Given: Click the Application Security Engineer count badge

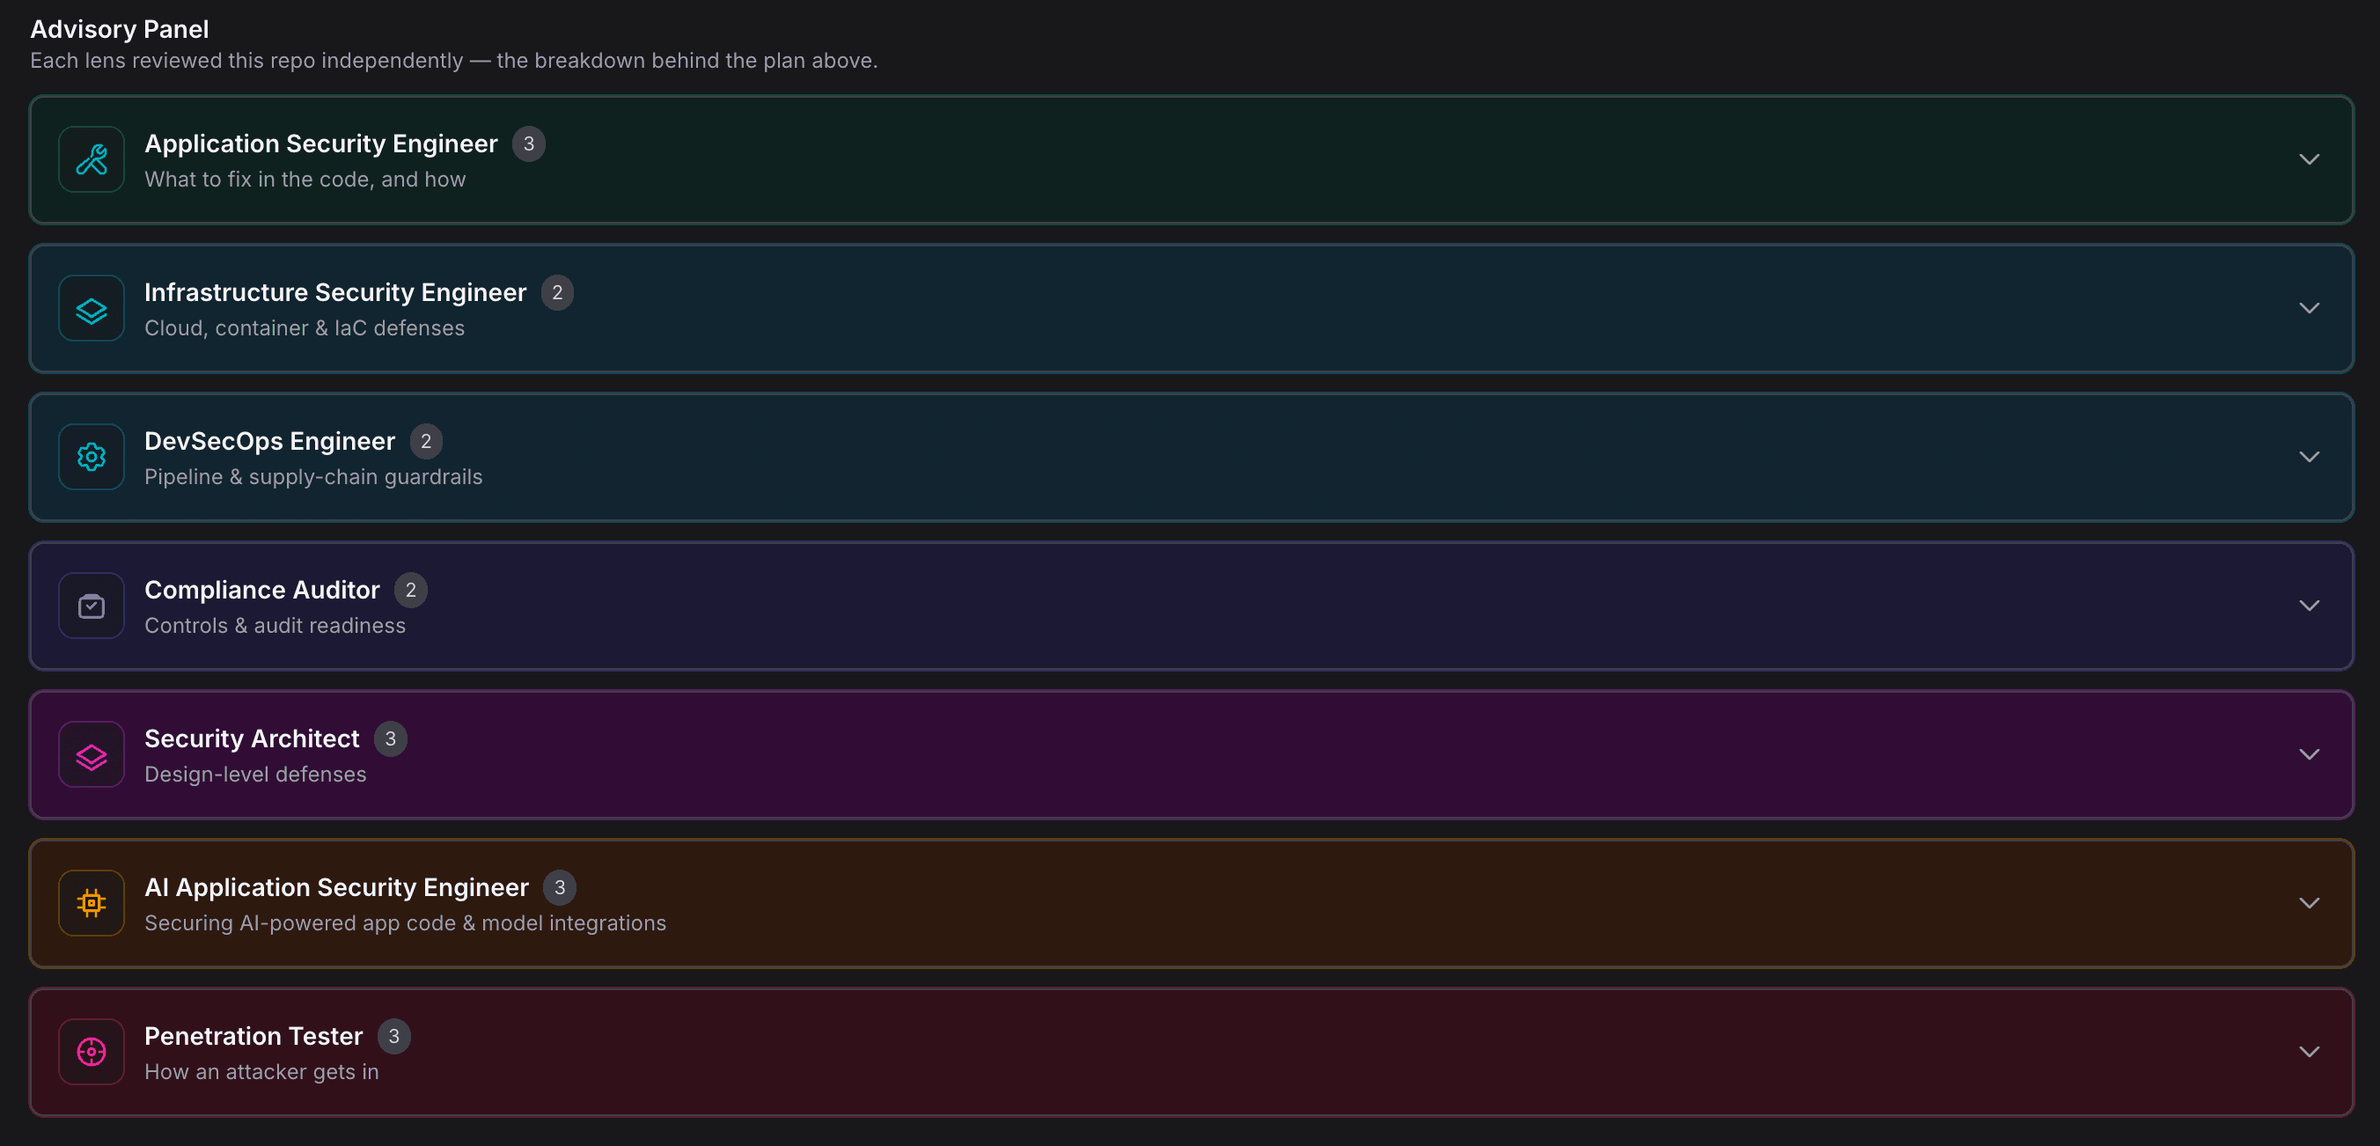Looking at the screenshot, I should (x=528, y=144).
